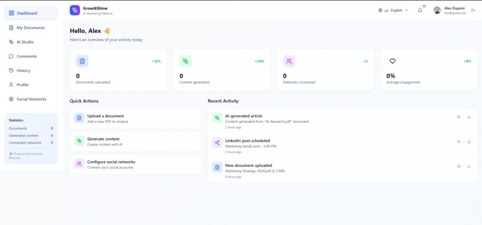Open the Profile page

(x=30, y=84)
